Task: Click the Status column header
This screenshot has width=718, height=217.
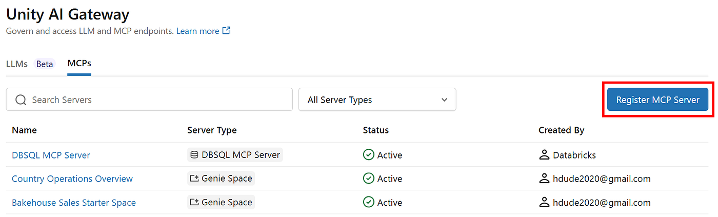Action: pyautogui.click(x=375, y=130)
